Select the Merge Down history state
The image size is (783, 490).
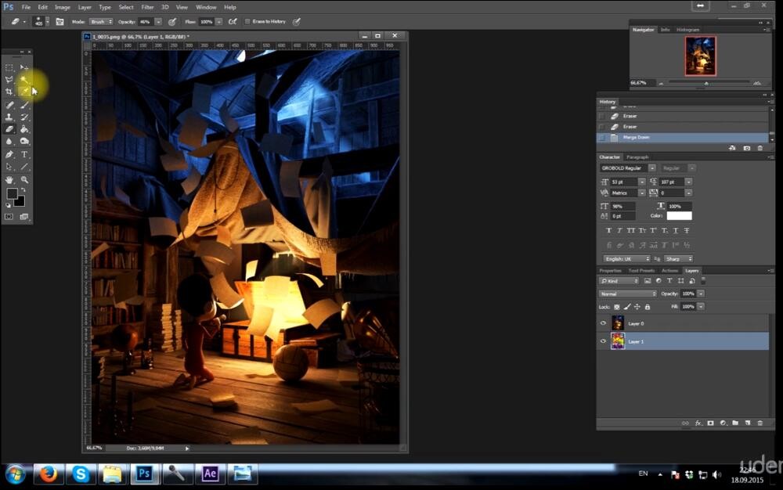(x=683, y=137)
